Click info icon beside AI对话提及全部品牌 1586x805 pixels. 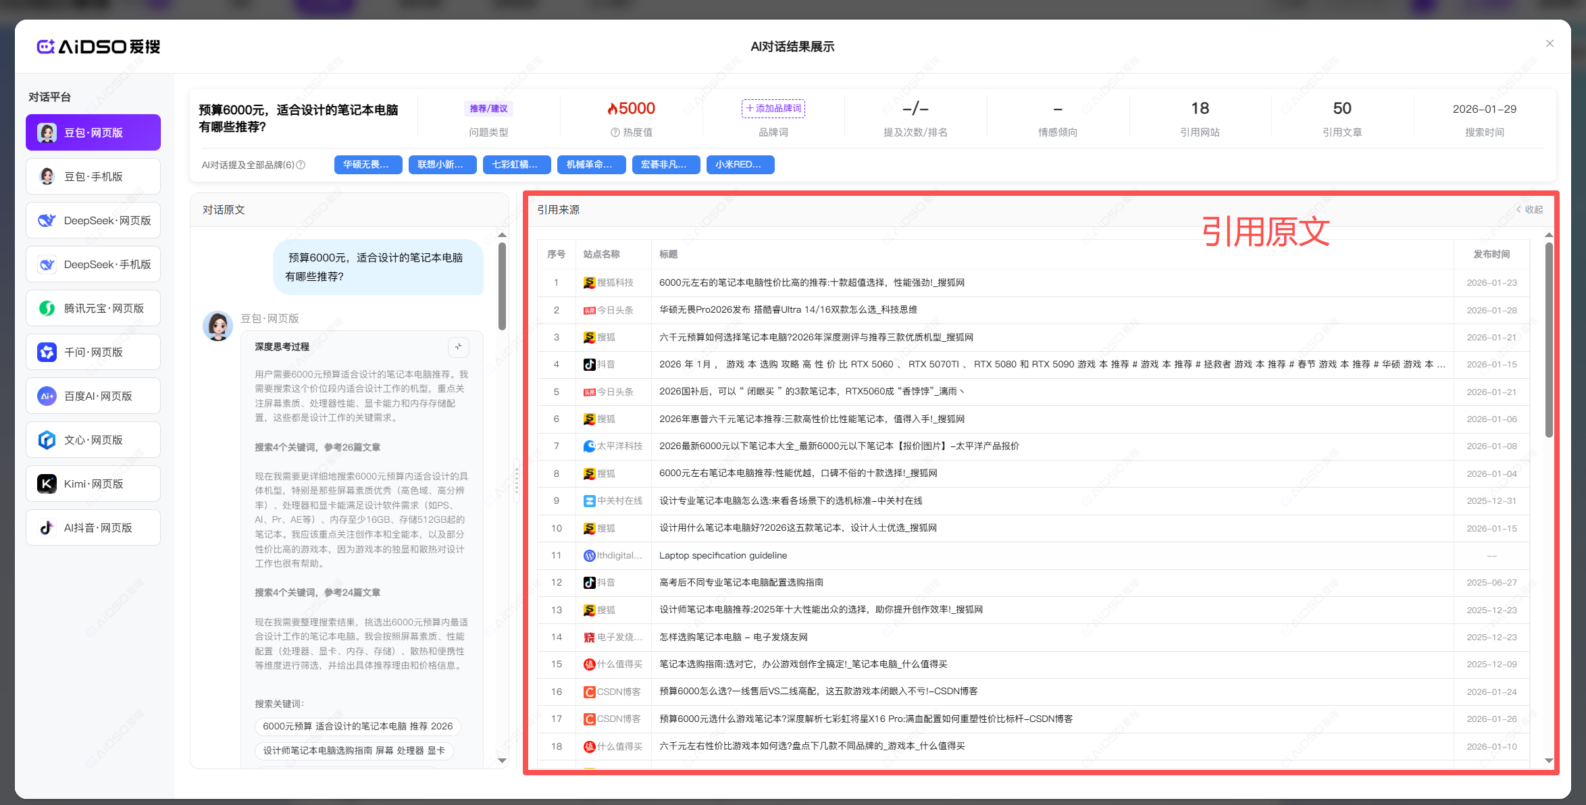point(301,165)
